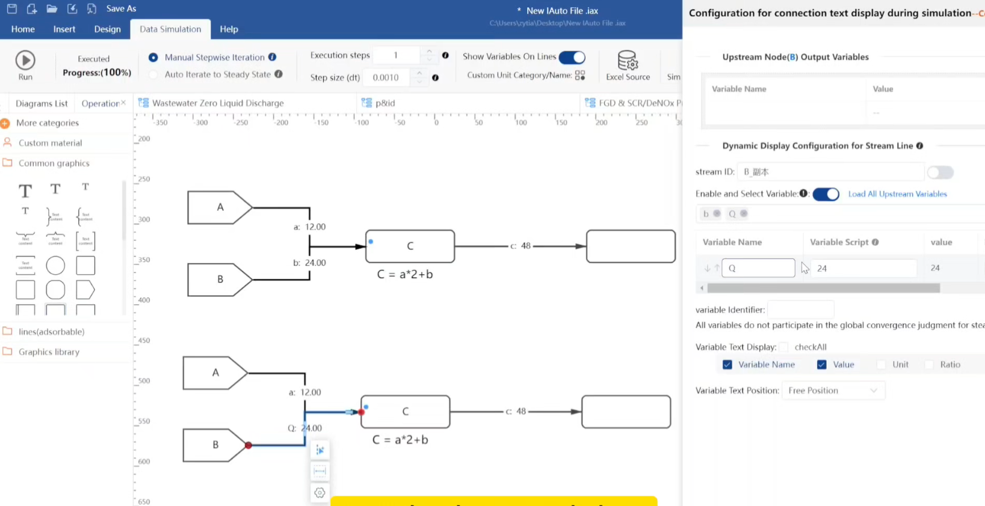Toggle Show Variables On Lines switch
The width and height of the screenshot is (985, 506).
[x=572, y=57]
